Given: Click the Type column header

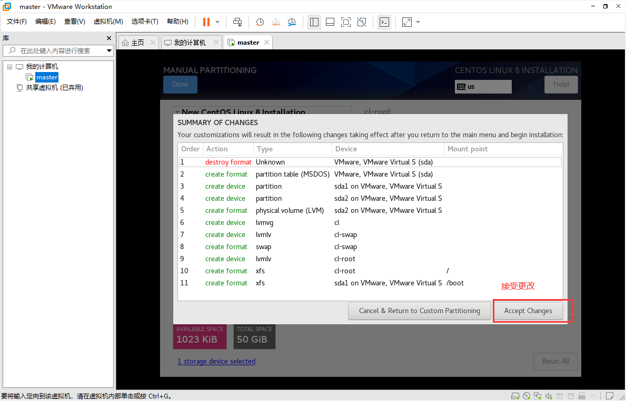Looking at the screenshot, I should pyautogui.click(x=292, y=149).
